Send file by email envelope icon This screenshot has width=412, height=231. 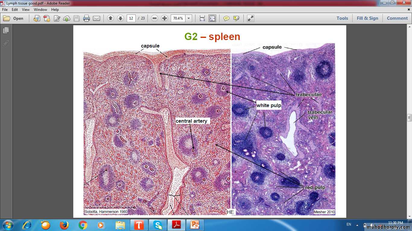click(97, 18)
